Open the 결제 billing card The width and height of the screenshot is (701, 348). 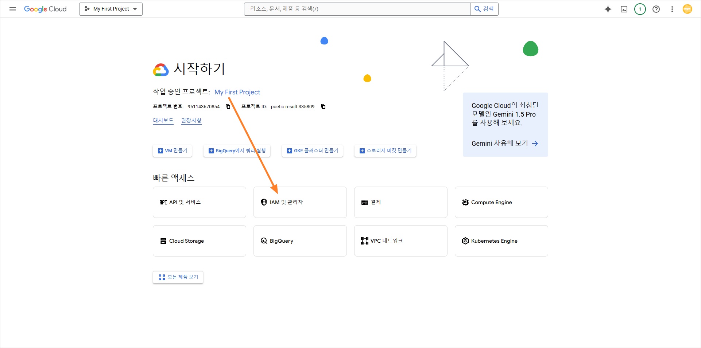[x=401, y=202]
